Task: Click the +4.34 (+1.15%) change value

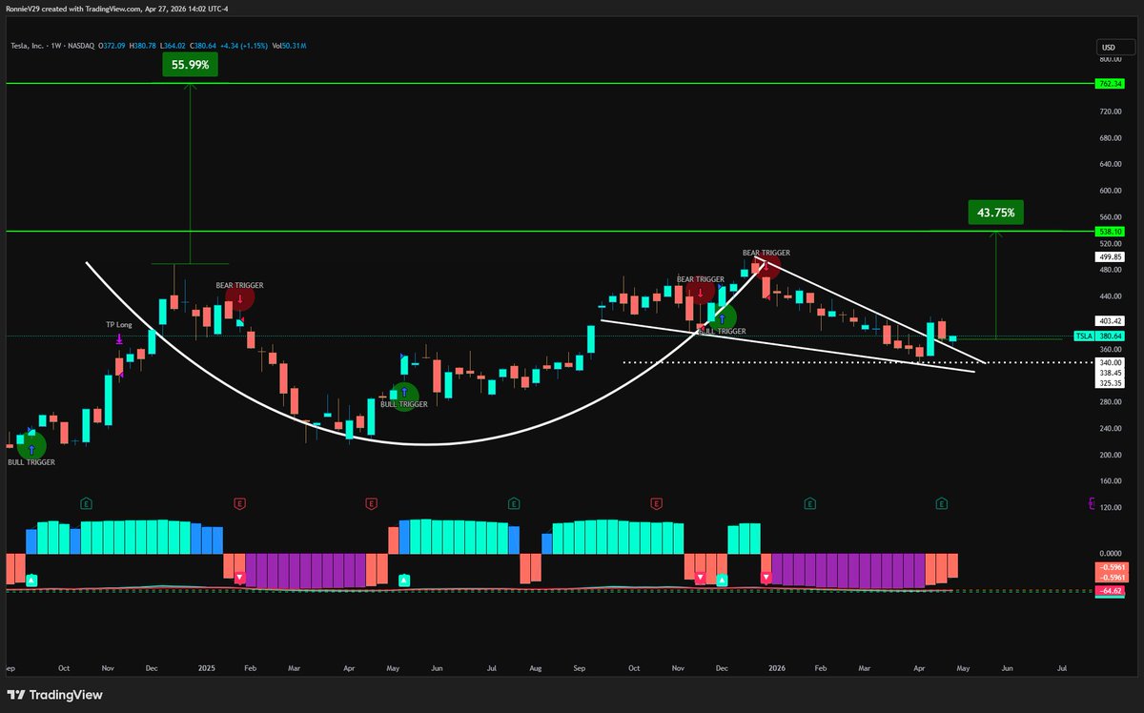Action: pyautogui.click(x=242, y=45)
